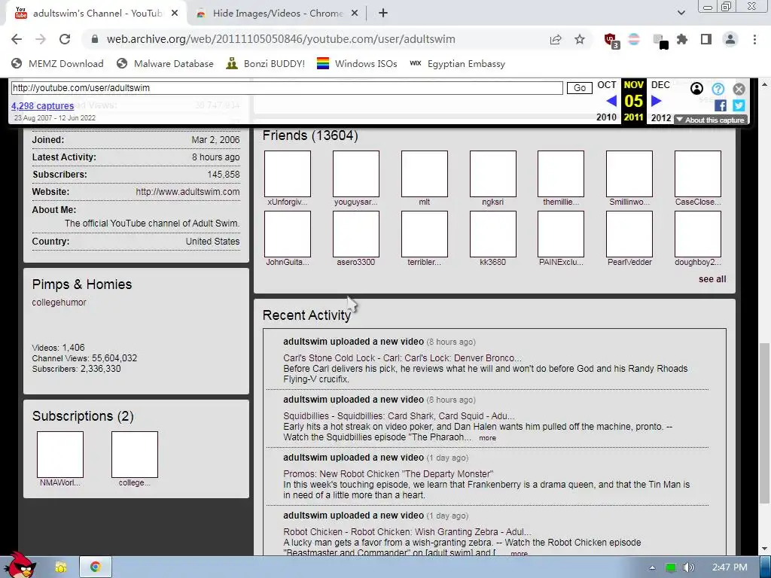Expand Squidbillies description with more
The width and height of the screenshot is (771, 578).
(487, 438)
